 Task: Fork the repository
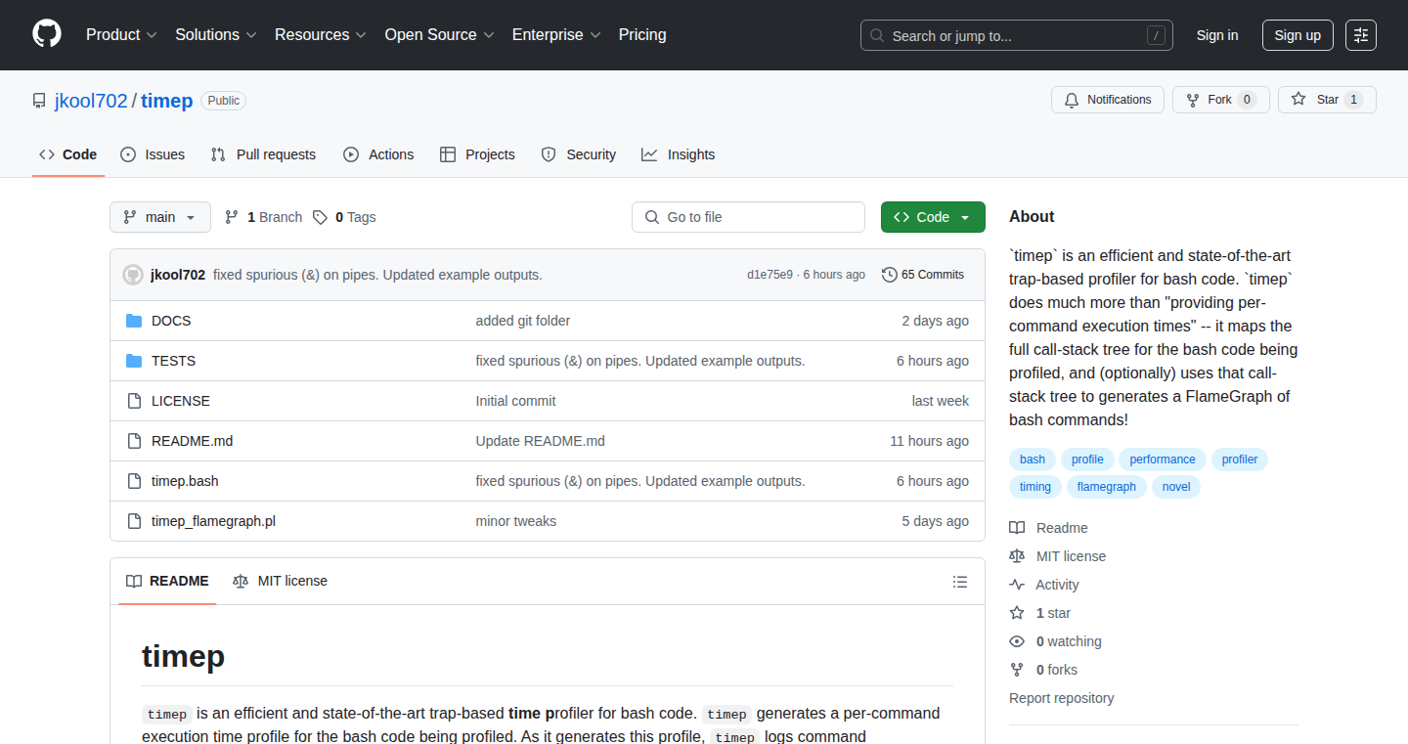(x=1220, y=100)
